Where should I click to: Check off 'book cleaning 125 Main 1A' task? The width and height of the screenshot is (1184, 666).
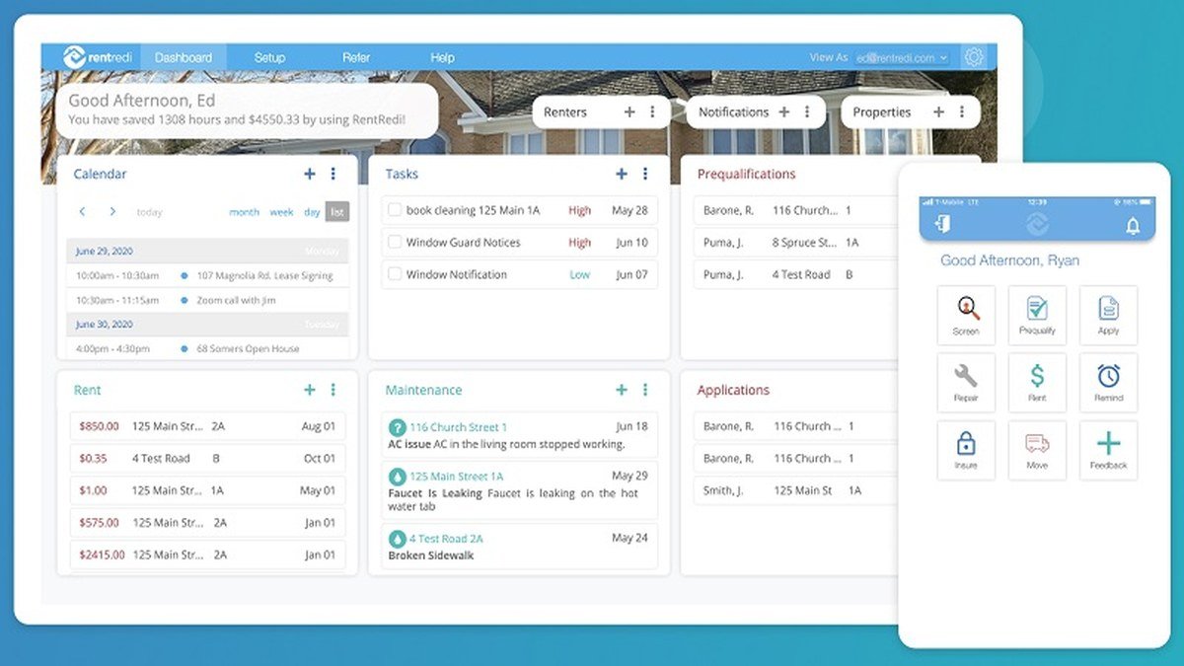click(395, 210)
